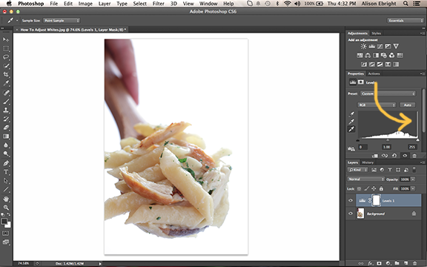
Task: Select the Clone Stamp tool
Action: click(6, 110)
